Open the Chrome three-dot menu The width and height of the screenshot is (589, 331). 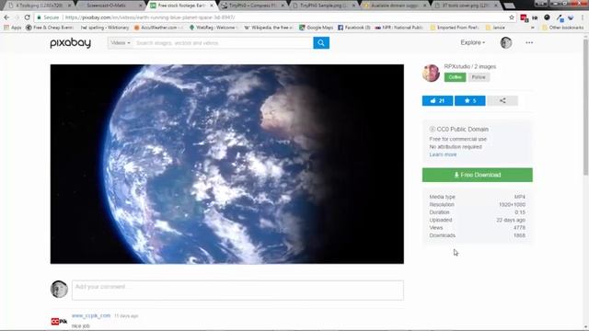pos(583,17)
